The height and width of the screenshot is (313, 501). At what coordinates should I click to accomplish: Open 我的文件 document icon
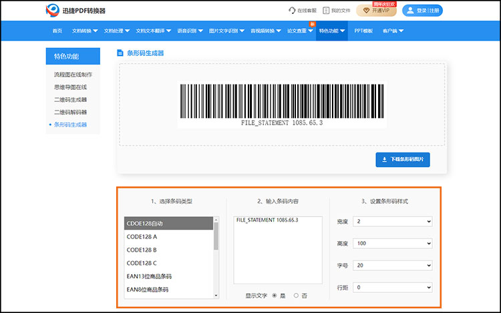(326, 11)
